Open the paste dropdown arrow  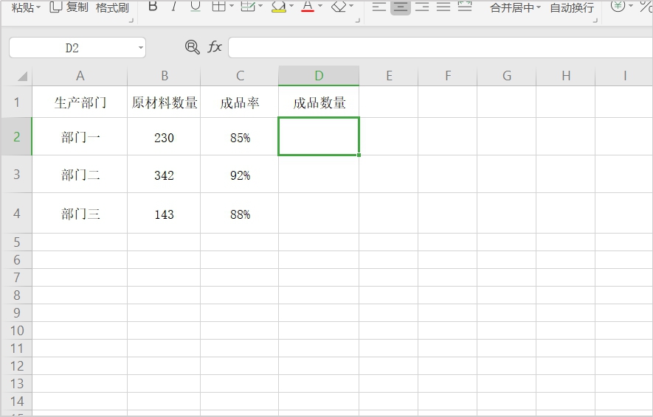38,7
